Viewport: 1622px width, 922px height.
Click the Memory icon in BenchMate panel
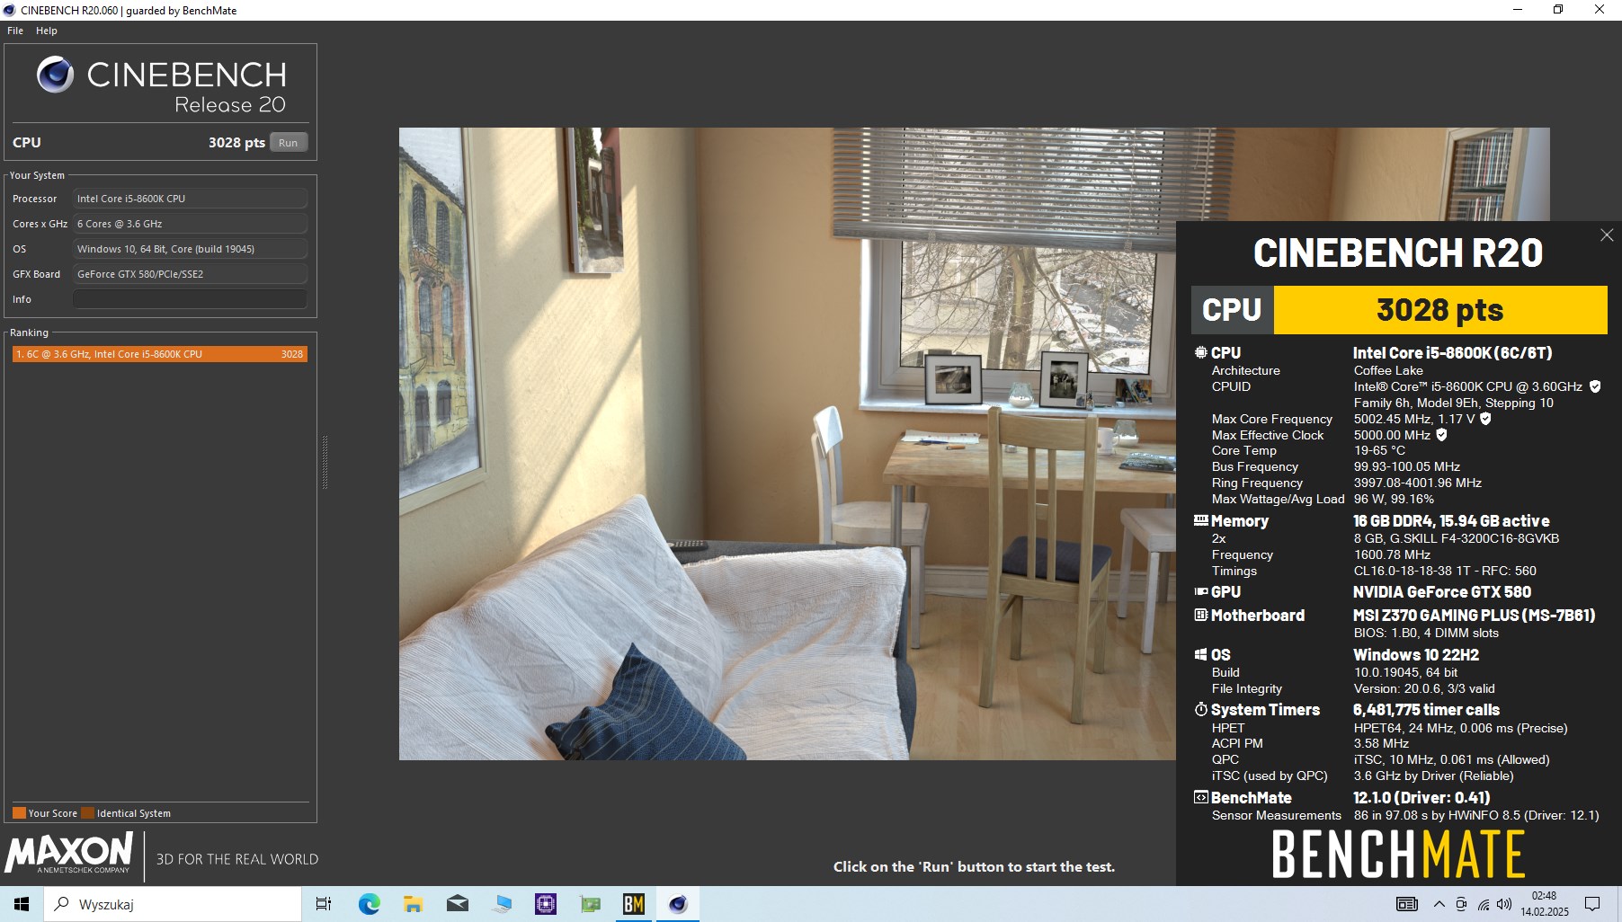point(1200,520)
